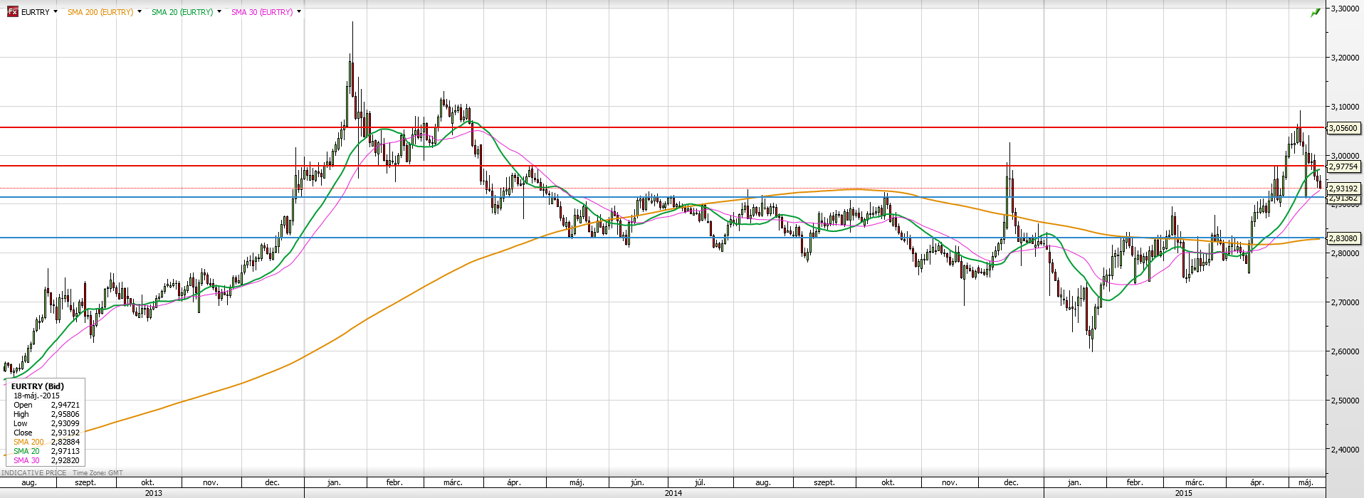Click the 2013 year label on time axis

[153, 493]
